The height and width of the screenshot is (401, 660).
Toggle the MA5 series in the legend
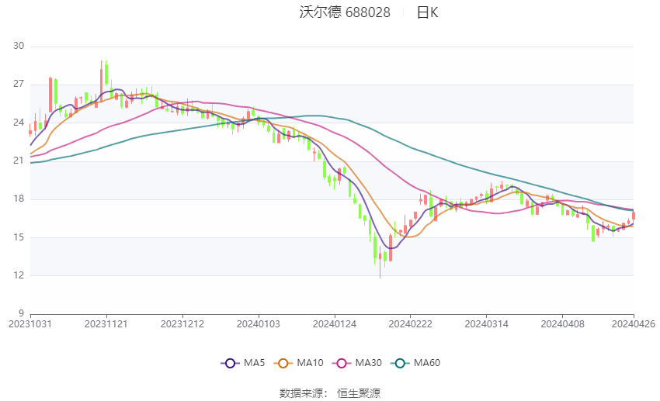pyautogui.click(x=243, y=363)
